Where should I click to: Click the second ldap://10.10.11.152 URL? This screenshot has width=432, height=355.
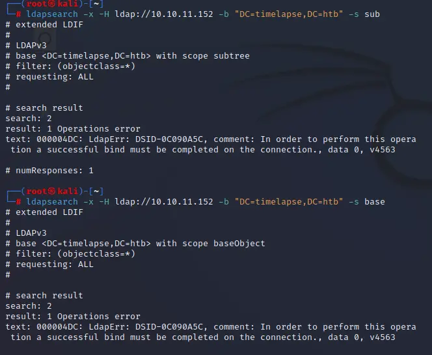tap(164, 202)
